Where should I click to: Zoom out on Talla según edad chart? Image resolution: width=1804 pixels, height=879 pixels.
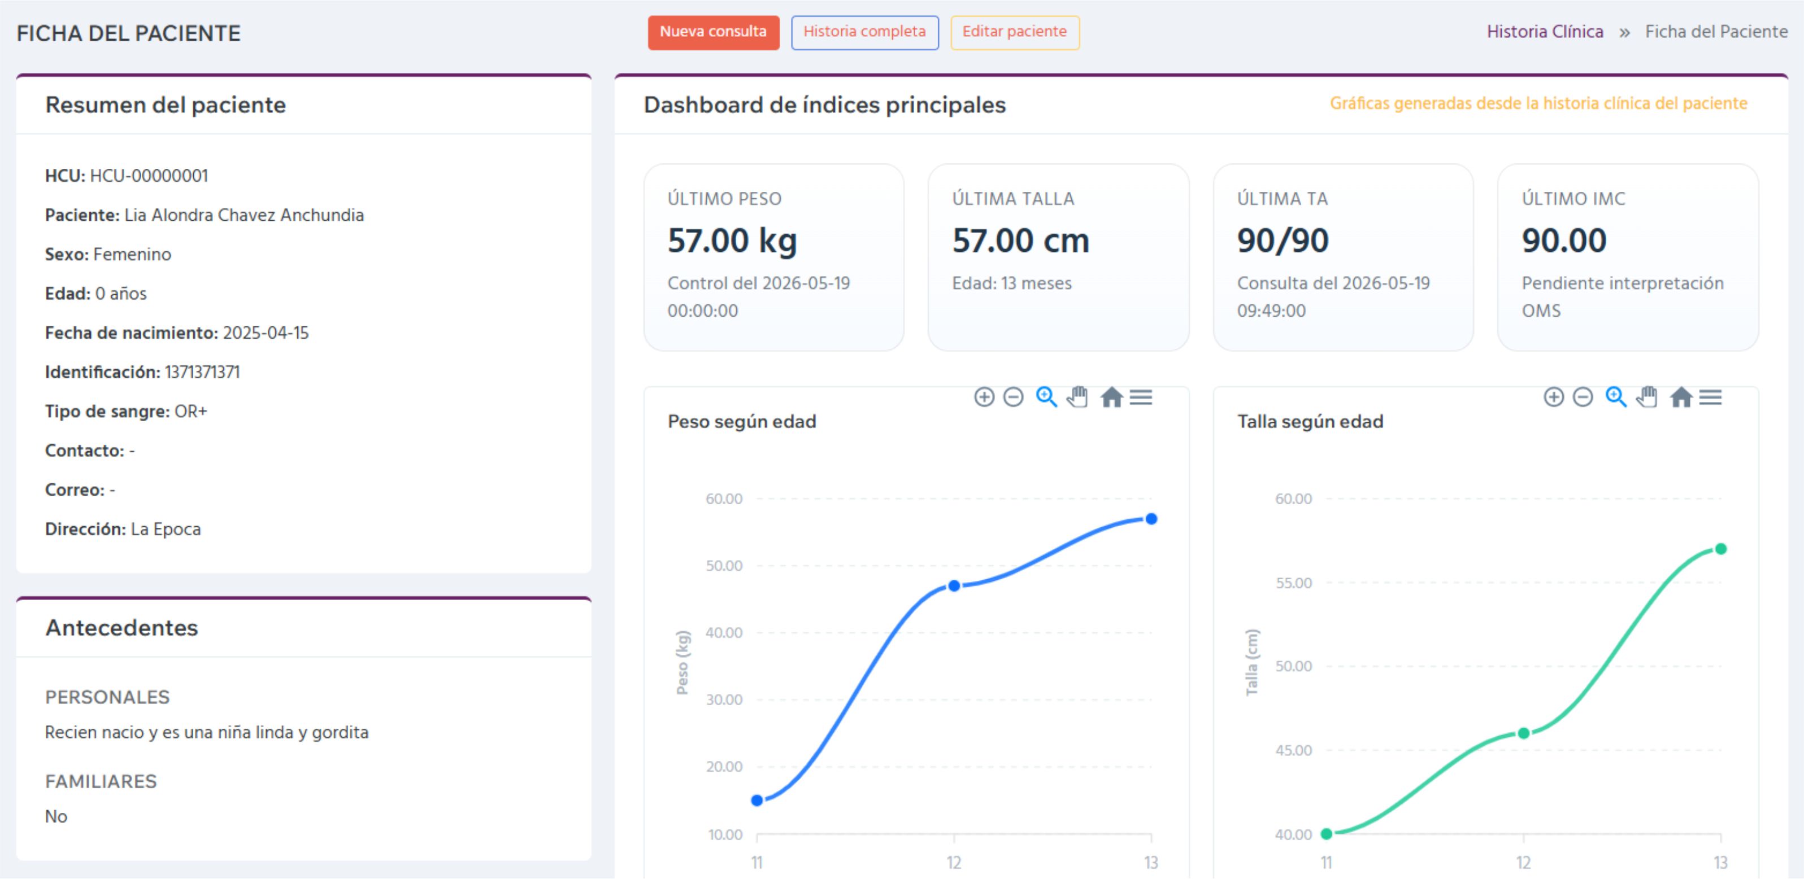pyautogui.click(x=1583, y=397)
